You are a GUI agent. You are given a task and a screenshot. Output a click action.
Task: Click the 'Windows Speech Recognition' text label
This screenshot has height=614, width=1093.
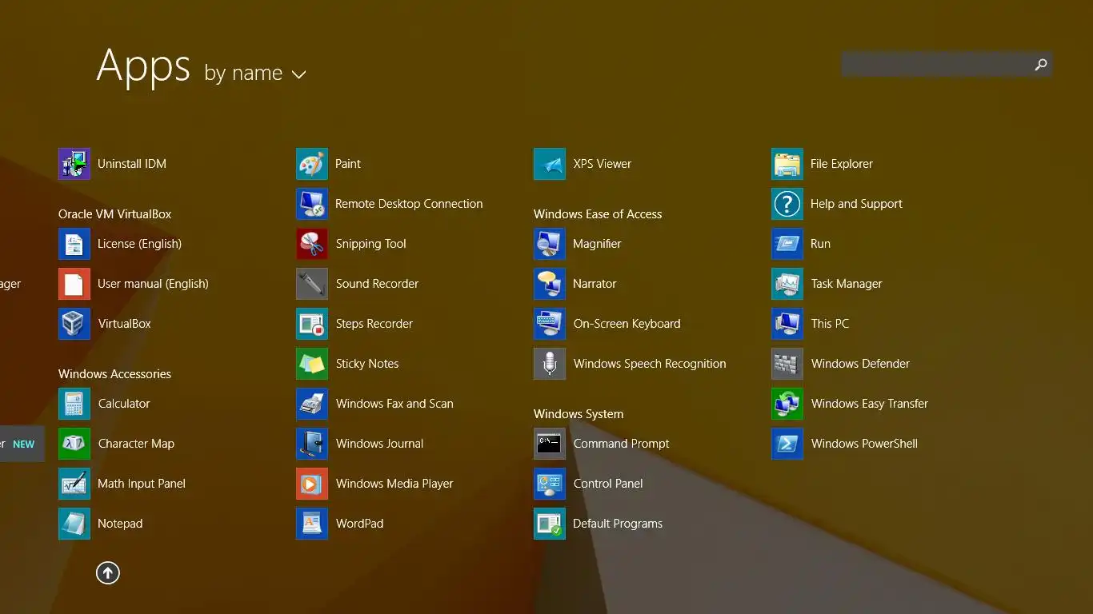650,364
